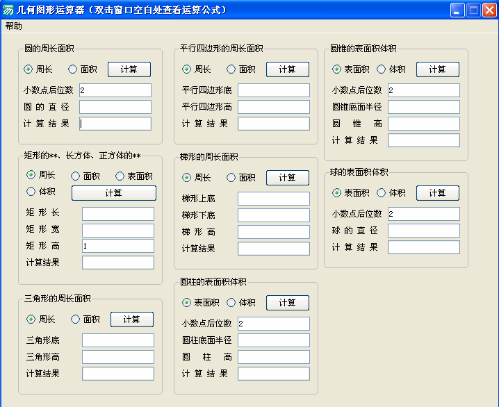499x407 pixels.
Task: Select 体积 radio in 圆锥 group
Action: coord(382,69)
